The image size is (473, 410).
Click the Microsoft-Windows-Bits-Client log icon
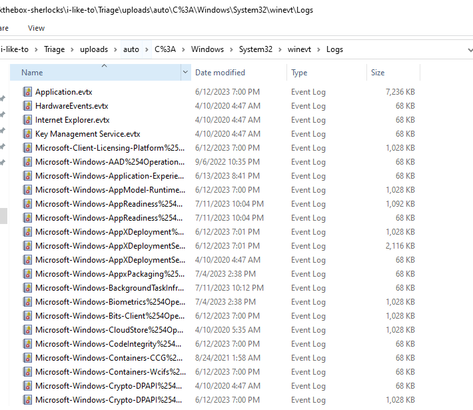click(x=27, y=316)
